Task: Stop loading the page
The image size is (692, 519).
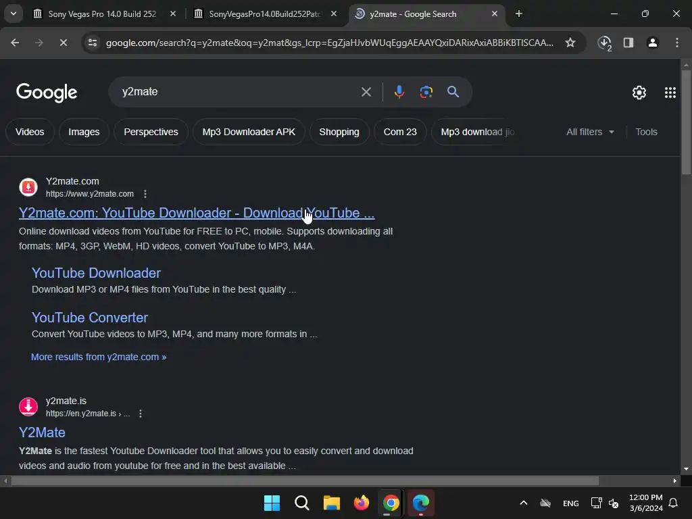Action: click(63, 43)
